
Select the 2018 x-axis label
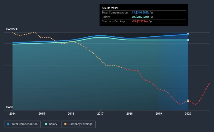coord(130,114)
